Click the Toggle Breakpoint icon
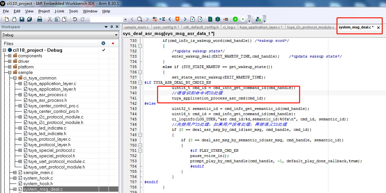Viewport: 386px width, 193px height. pos(226,19)
